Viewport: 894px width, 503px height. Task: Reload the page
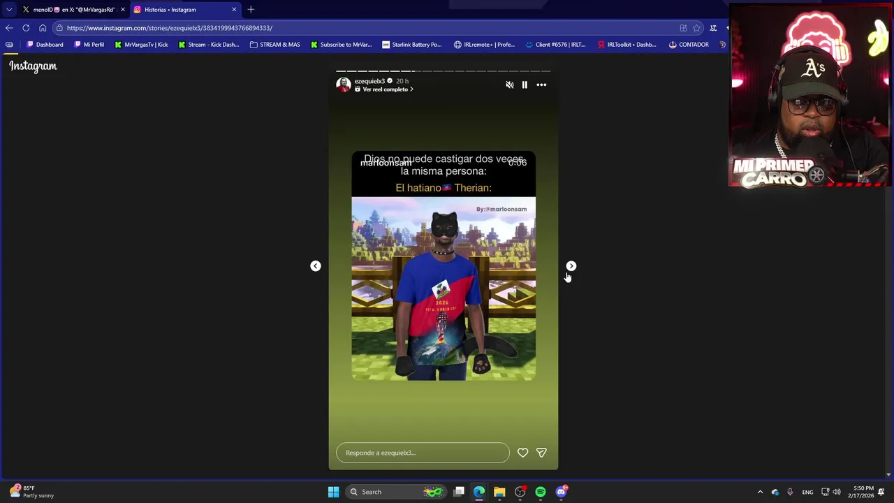click(26, 28)
